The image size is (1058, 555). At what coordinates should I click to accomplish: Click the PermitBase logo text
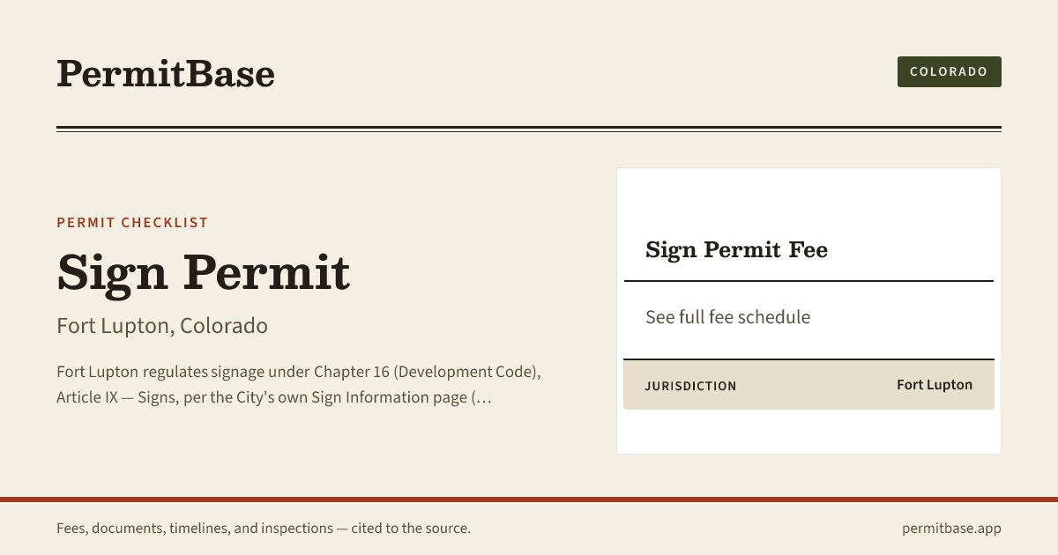pyautogui.click(x=166, y=73)
